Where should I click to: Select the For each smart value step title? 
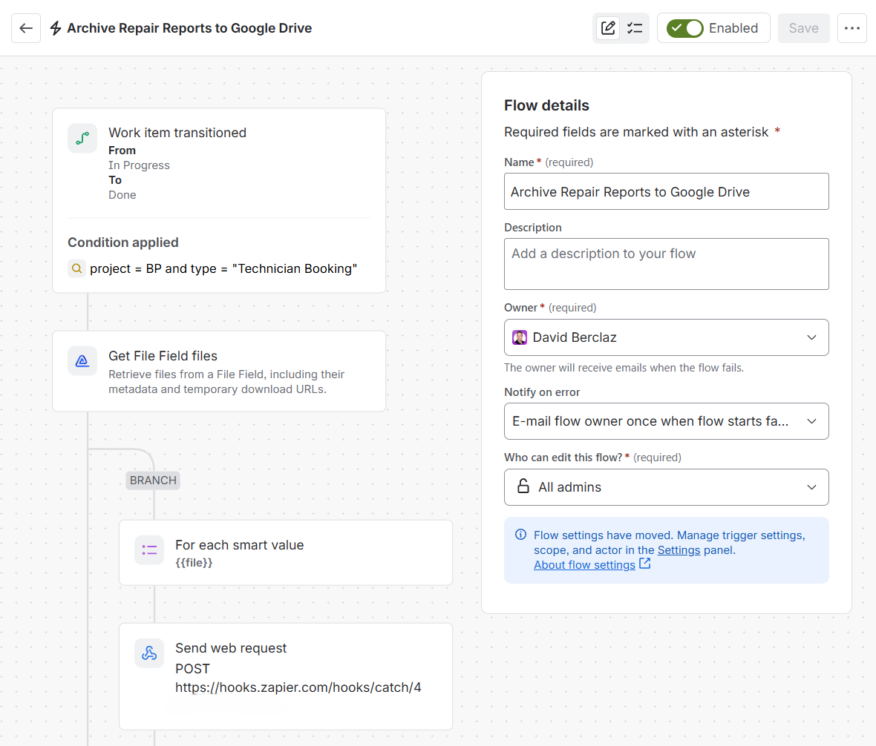240,545
